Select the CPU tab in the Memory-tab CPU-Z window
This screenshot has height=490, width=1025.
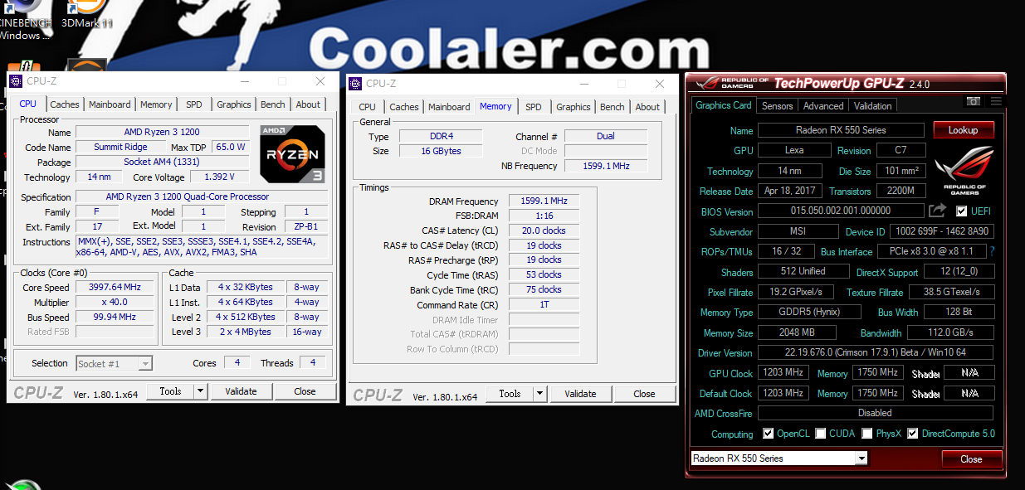[368, 107]
